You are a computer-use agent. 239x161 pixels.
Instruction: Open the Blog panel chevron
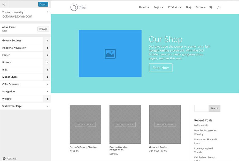(x=47, y=70)
